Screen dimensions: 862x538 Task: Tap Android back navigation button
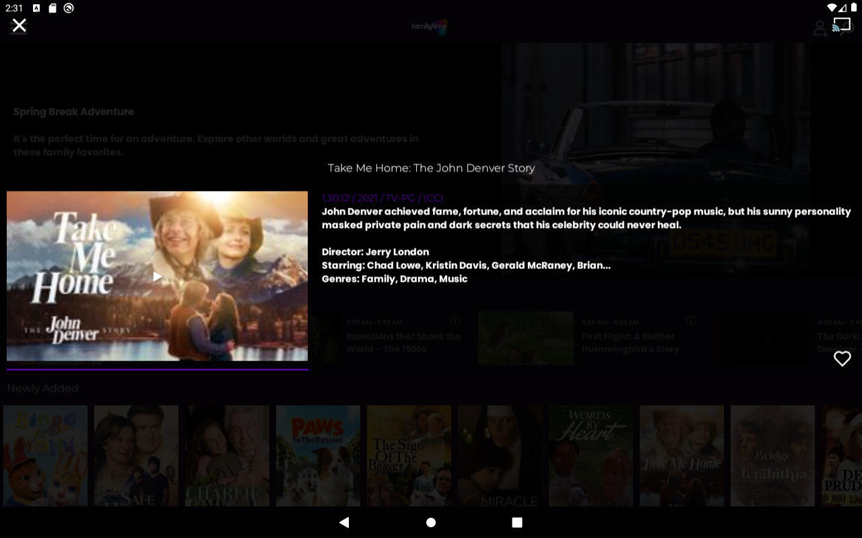tap(344, 523)
